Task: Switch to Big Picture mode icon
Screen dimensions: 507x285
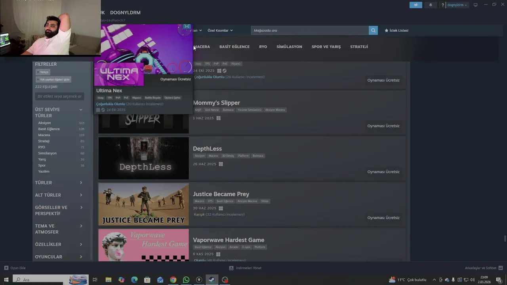Action: click(x=475, y=5)
